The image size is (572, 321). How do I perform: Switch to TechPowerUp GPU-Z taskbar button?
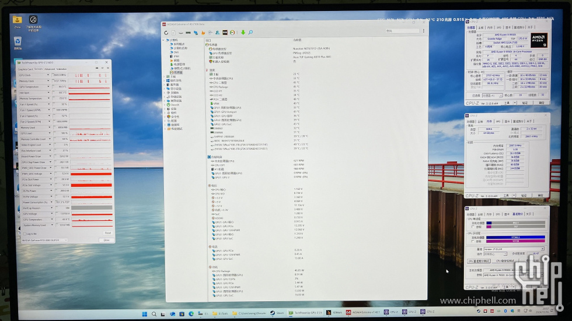click(x=305, y=313)
